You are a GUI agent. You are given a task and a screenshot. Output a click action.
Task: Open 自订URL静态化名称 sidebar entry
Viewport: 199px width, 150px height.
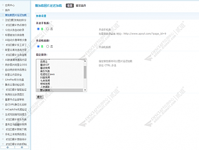tap(16, 104)
